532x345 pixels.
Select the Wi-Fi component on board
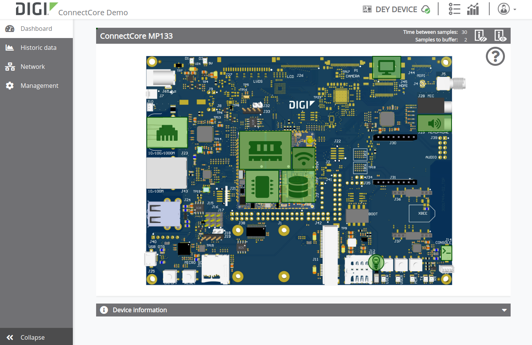[304, 158]
